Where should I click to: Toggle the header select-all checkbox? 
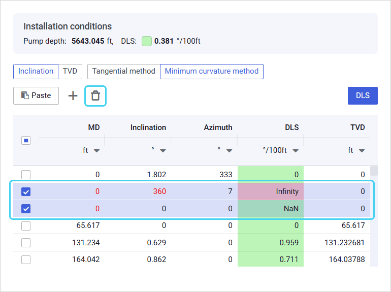point(26,141)
